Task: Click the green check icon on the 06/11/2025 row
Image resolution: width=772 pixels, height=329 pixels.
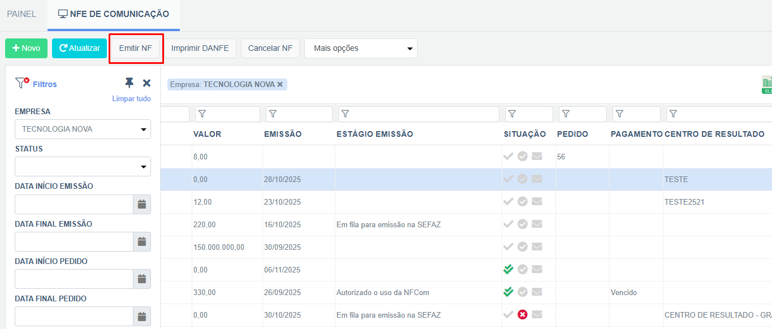Action: [x=508, y=270]
